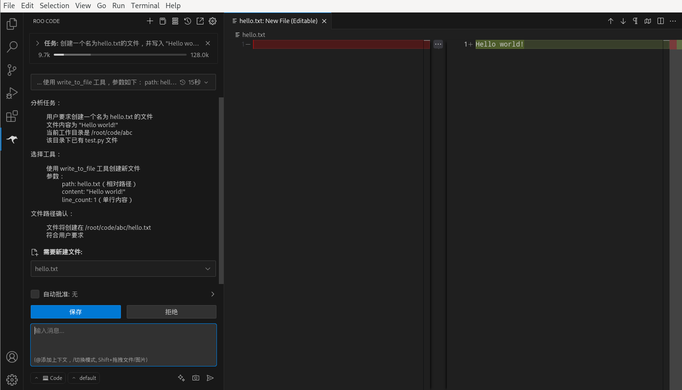
Task: Close the current 任务 task with X
Action: (208, 43)
